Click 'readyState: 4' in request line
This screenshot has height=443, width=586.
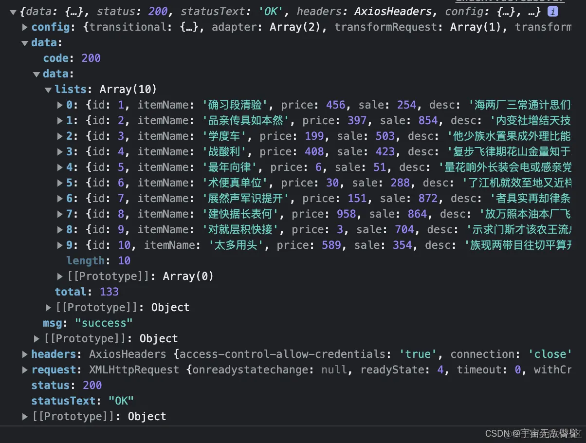[402, 370]
